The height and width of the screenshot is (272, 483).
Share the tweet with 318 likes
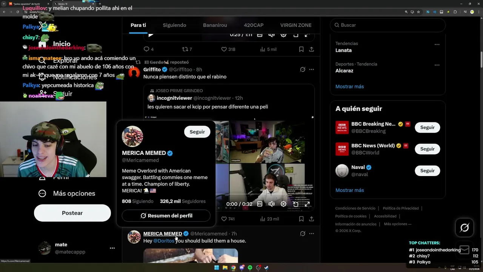pyautogui.click(x=311, y=49)
